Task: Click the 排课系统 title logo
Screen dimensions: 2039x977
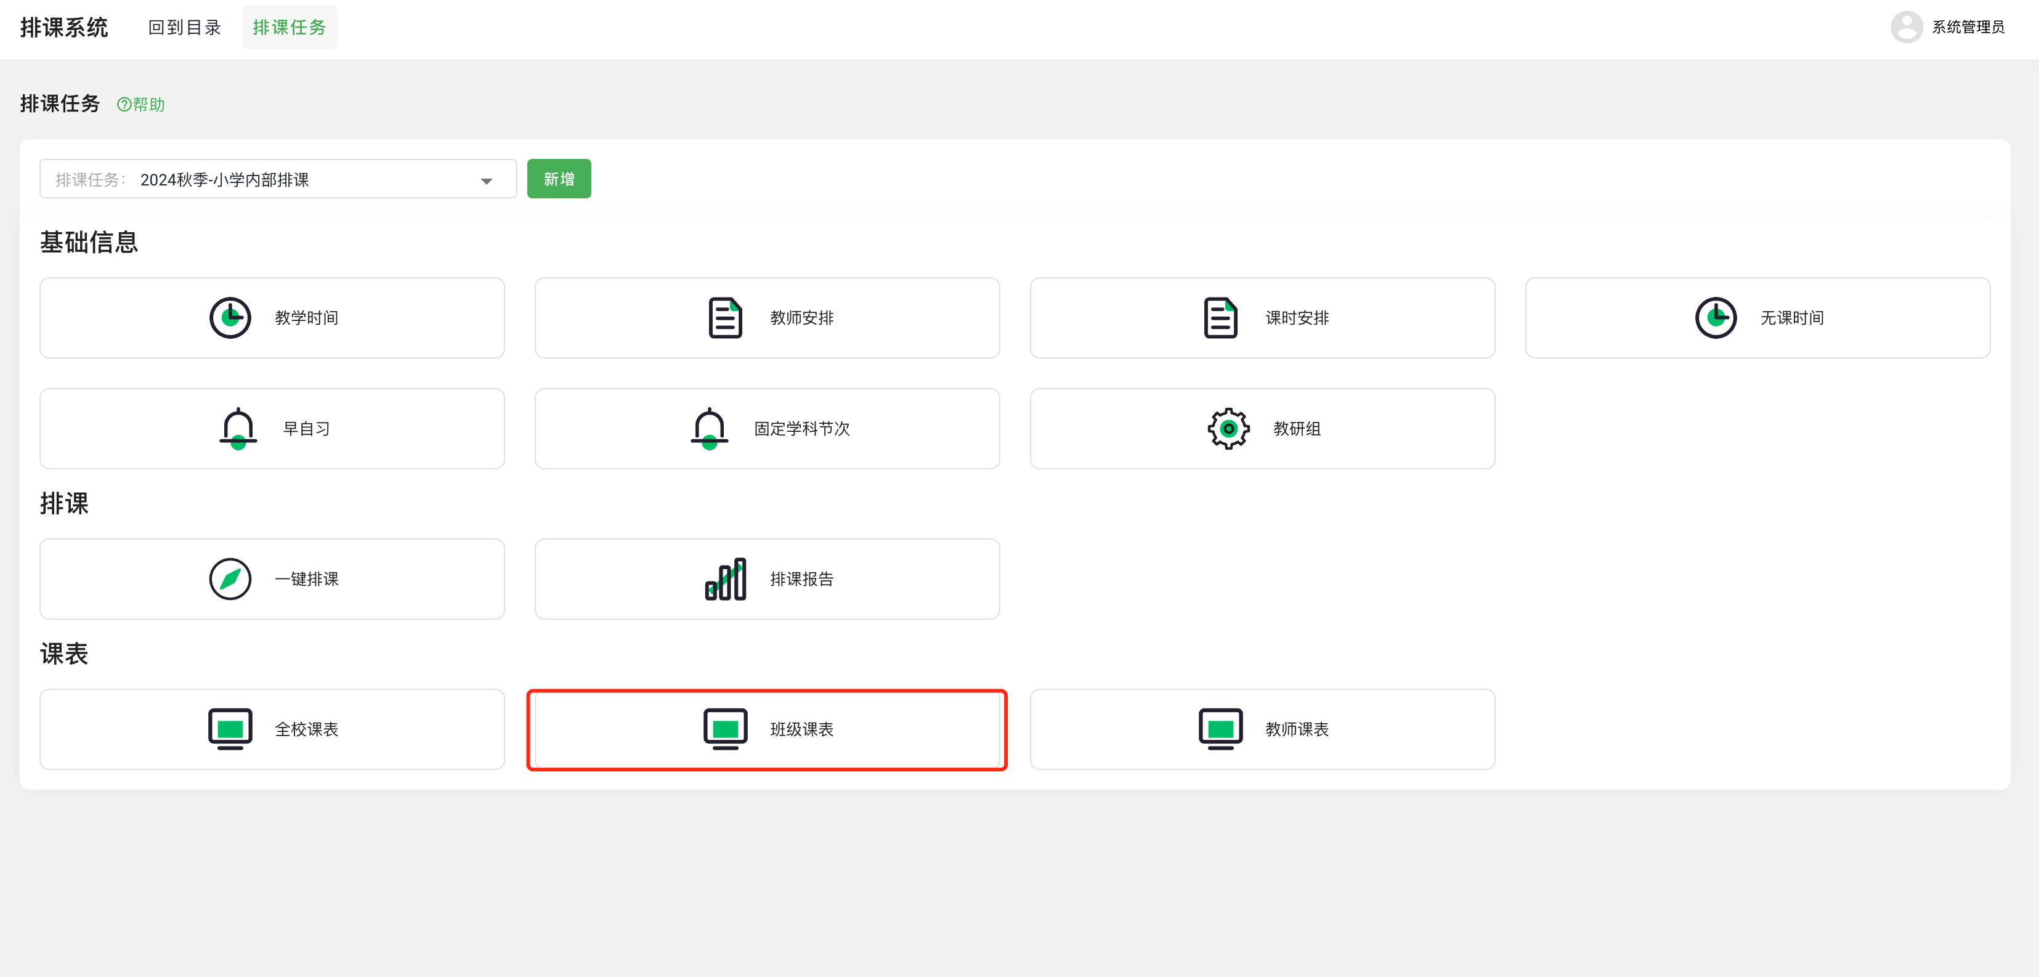Action: pos(63,28)
